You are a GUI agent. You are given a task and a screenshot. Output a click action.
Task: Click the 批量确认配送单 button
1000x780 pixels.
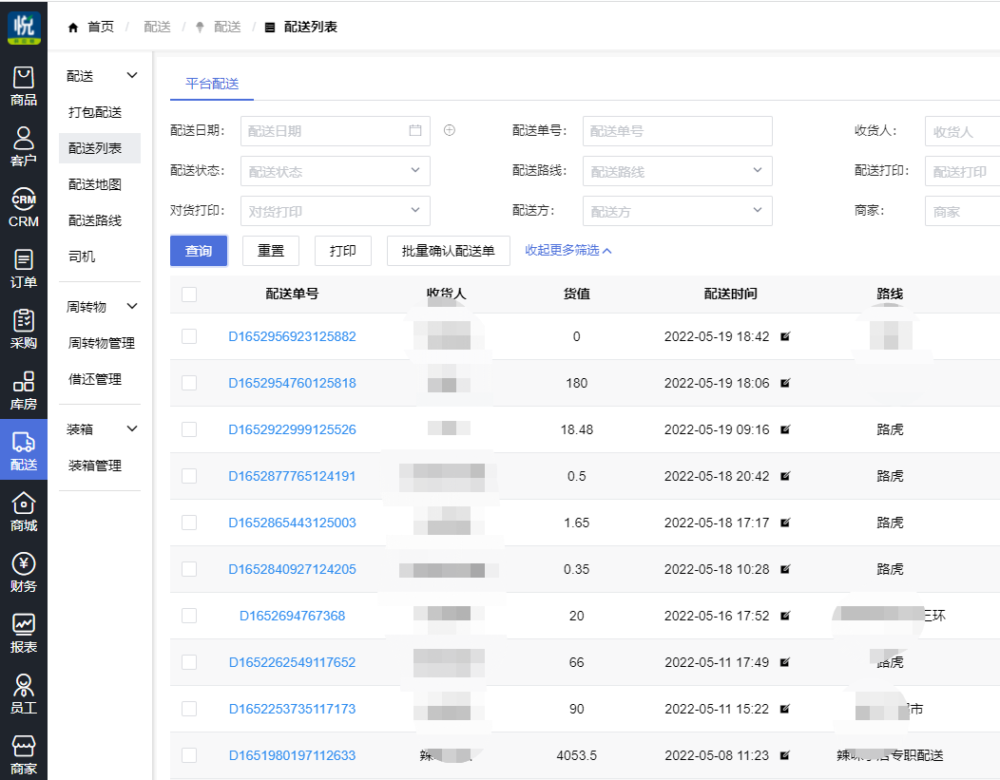[x=449, y=251]
